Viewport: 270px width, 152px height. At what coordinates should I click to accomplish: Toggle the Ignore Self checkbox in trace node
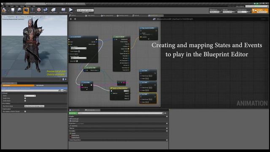[77, 61]
